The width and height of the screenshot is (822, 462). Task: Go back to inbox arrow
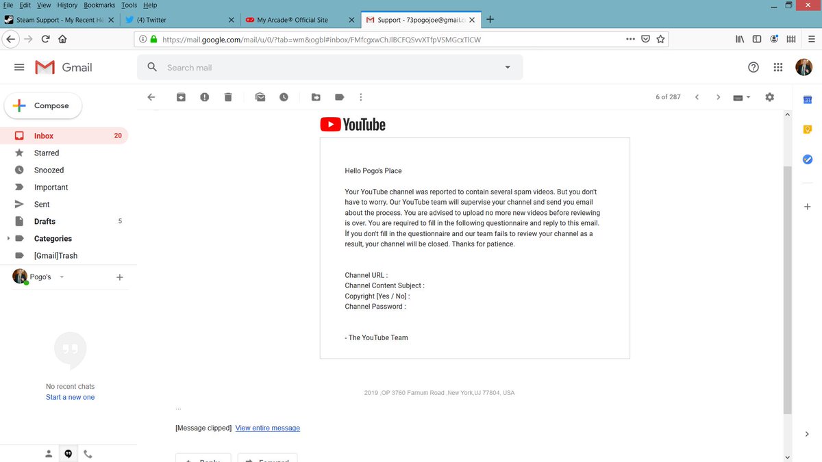151,97
